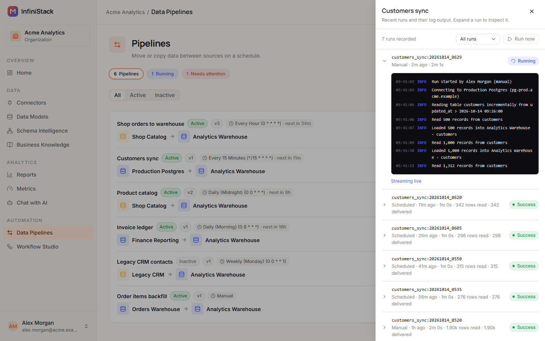The width and height of the screenshot is (545, 341).
Task: Click Production Postgres database icon
Action: 123,171
